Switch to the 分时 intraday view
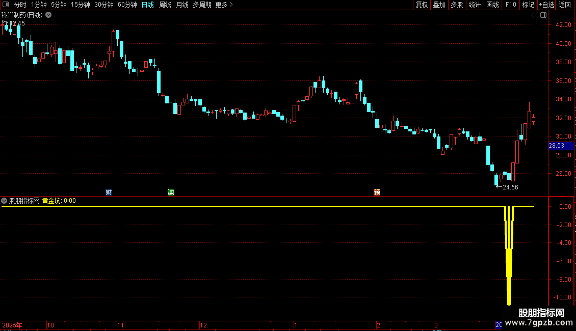This screenshot has width=576, height=331. click(x=20, y=5)
